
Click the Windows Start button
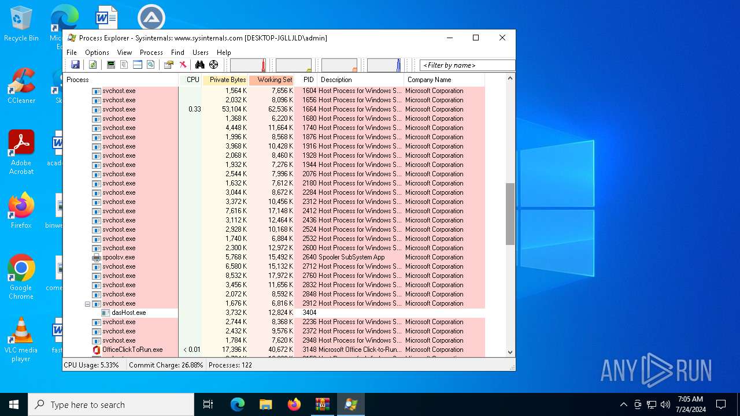tap(14, 404)
